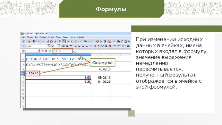Click the Open file folder icon
This screenshot has height=125, width=222.
[x=29, y=41]
